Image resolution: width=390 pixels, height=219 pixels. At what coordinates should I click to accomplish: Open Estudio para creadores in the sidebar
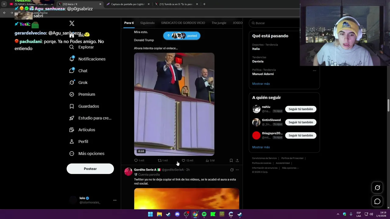click(90, 118)
